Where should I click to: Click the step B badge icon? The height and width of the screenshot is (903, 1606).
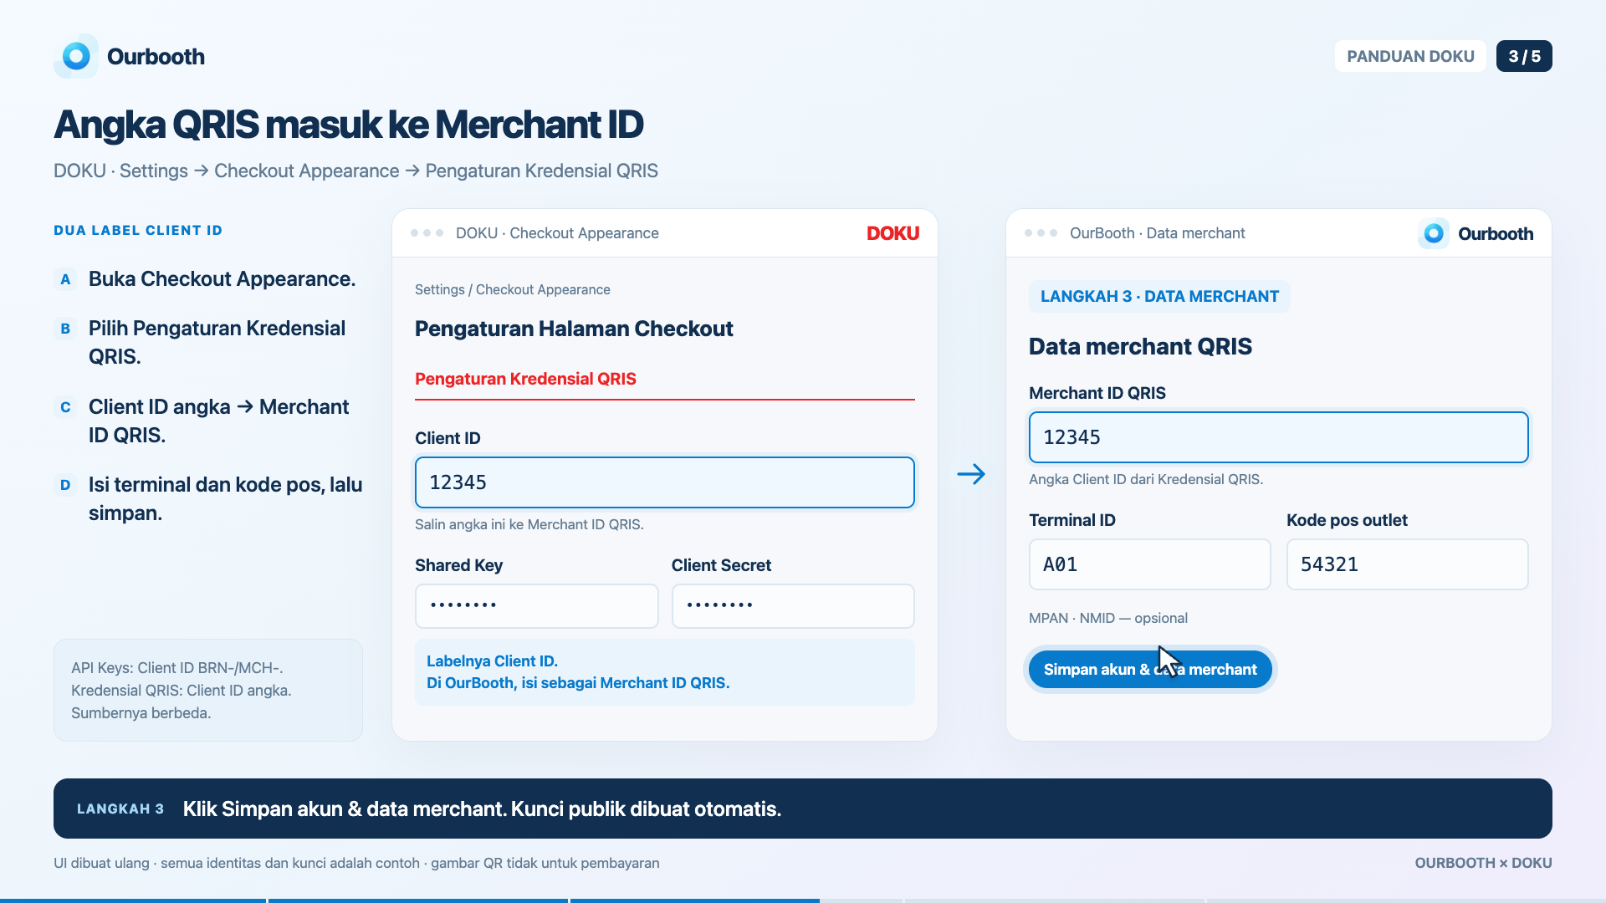point(65,329)
